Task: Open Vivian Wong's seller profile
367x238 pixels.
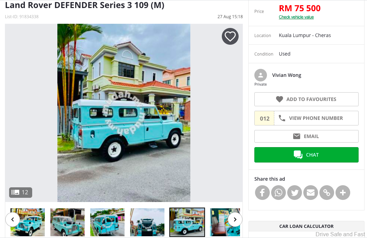Action: coord(287,75)
